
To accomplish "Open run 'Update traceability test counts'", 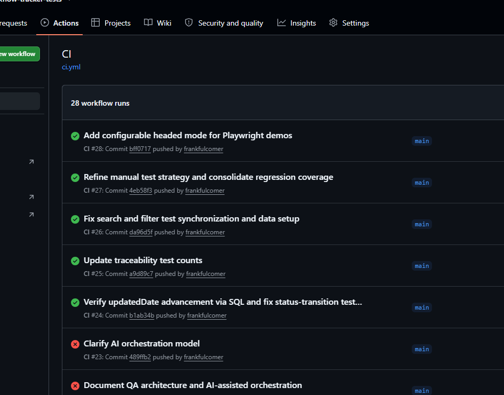I will coord(143,260).
